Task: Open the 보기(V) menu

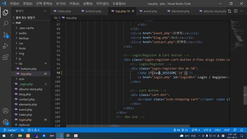Action: 61,3
